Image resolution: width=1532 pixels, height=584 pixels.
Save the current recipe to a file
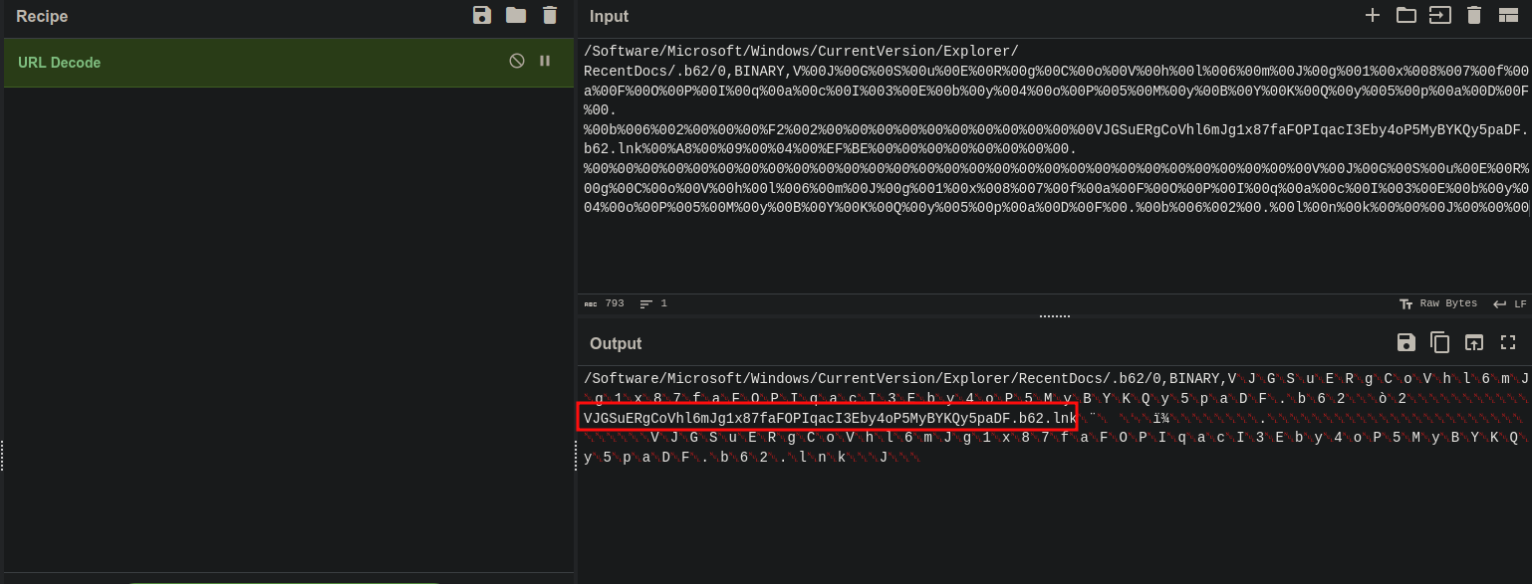(x=482, y=15)
